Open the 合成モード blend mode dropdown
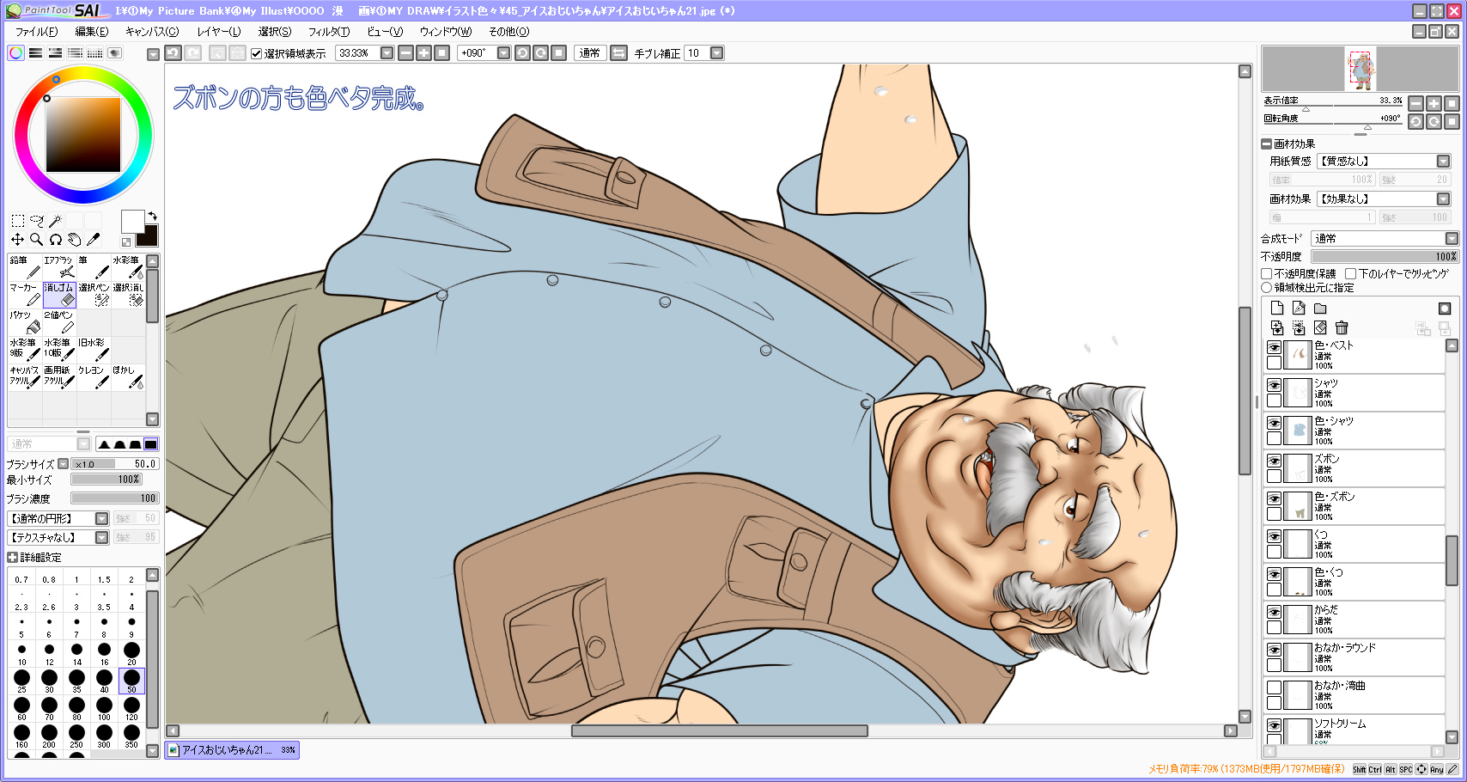Viewport: 1467px width, 782px height. click(1452, 239)
